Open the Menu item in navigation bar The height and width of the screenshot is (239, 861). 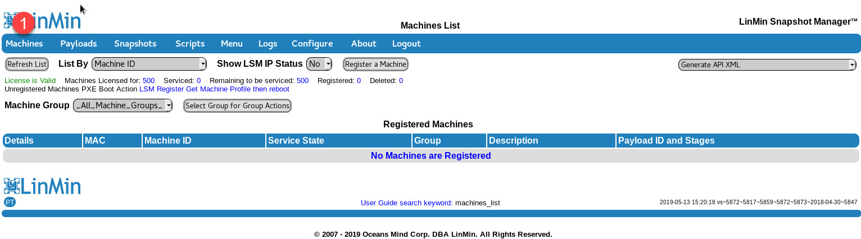click(x=232, y=43)
